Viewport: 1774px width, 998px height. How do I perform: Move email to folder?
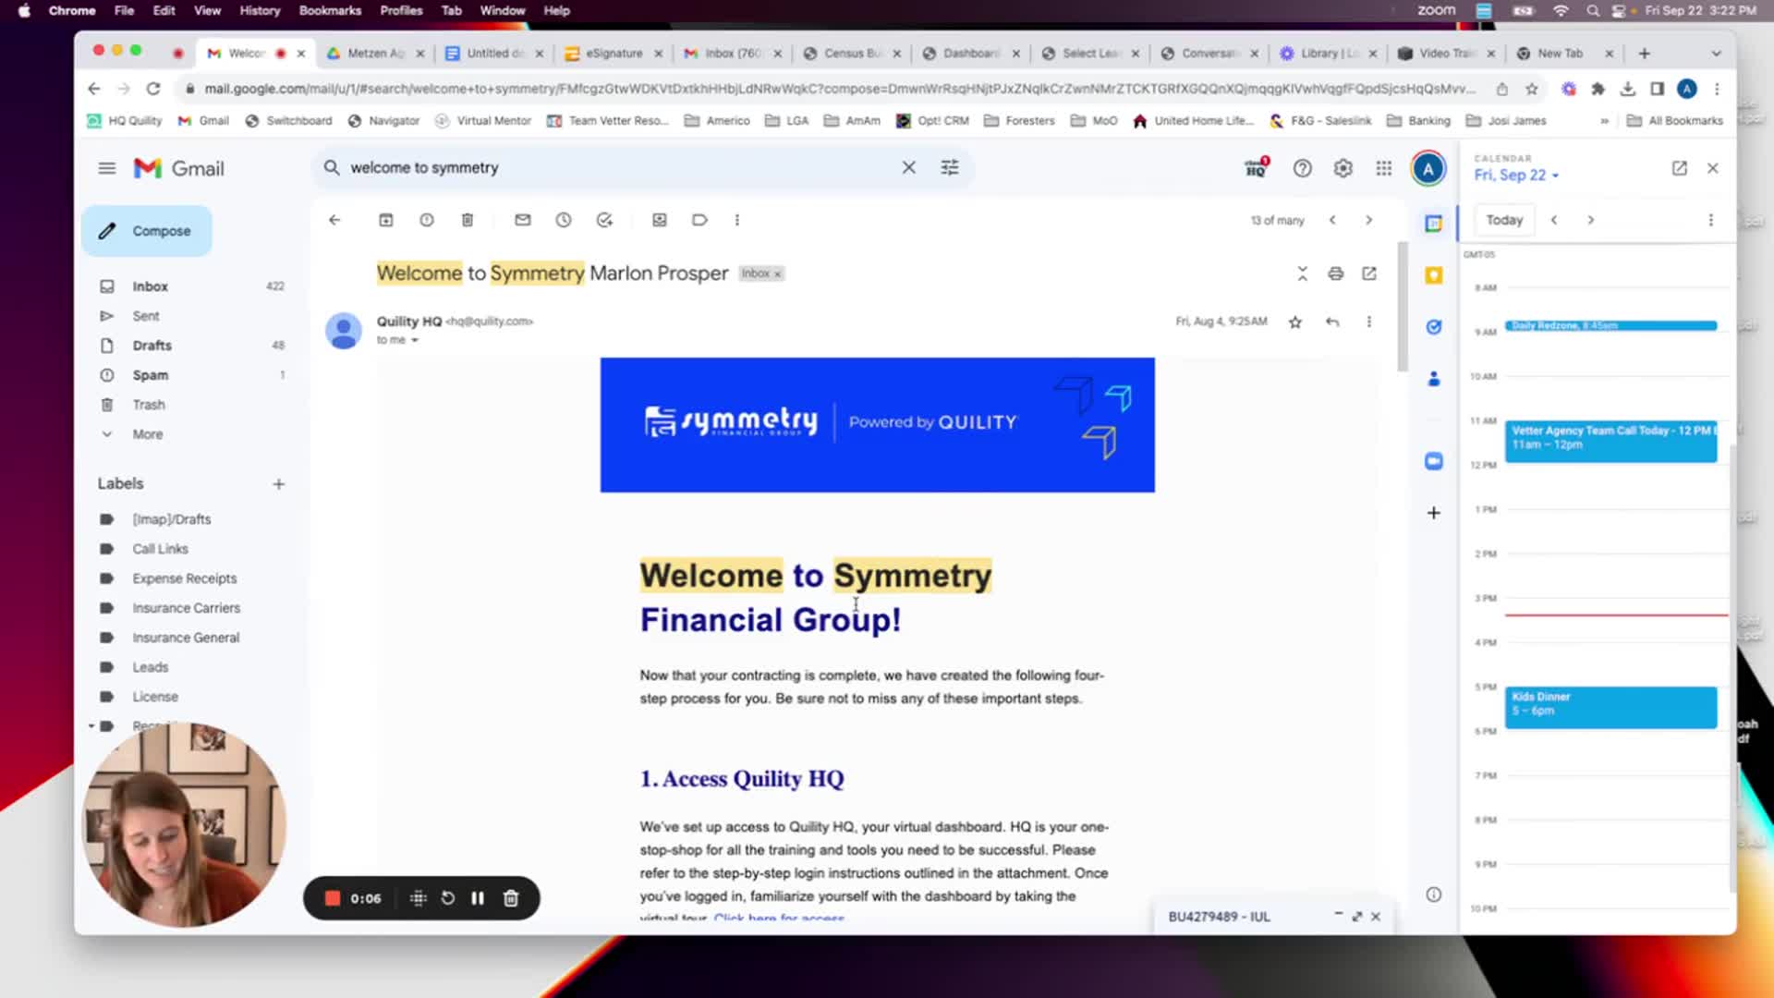pyautogui.click(x=660, y=220)
